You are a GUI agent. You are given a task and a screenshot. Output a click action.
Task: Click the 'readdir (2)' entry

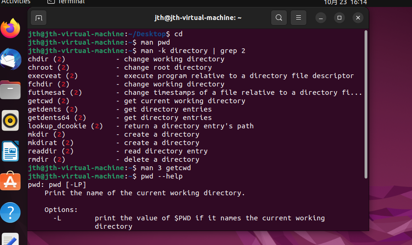click(51, 151)
